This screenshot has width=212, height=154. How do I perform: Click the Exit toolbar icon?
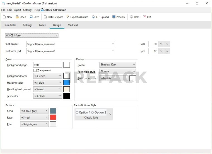tap(144, 17)
